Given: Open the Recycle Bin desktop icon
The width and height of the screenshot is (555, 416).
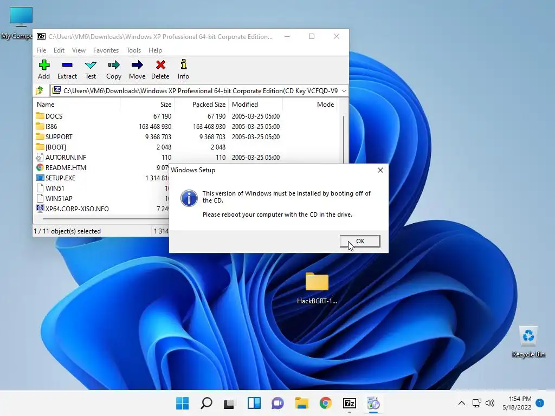Looking at the screenshot, I should [x=528, y=342].
